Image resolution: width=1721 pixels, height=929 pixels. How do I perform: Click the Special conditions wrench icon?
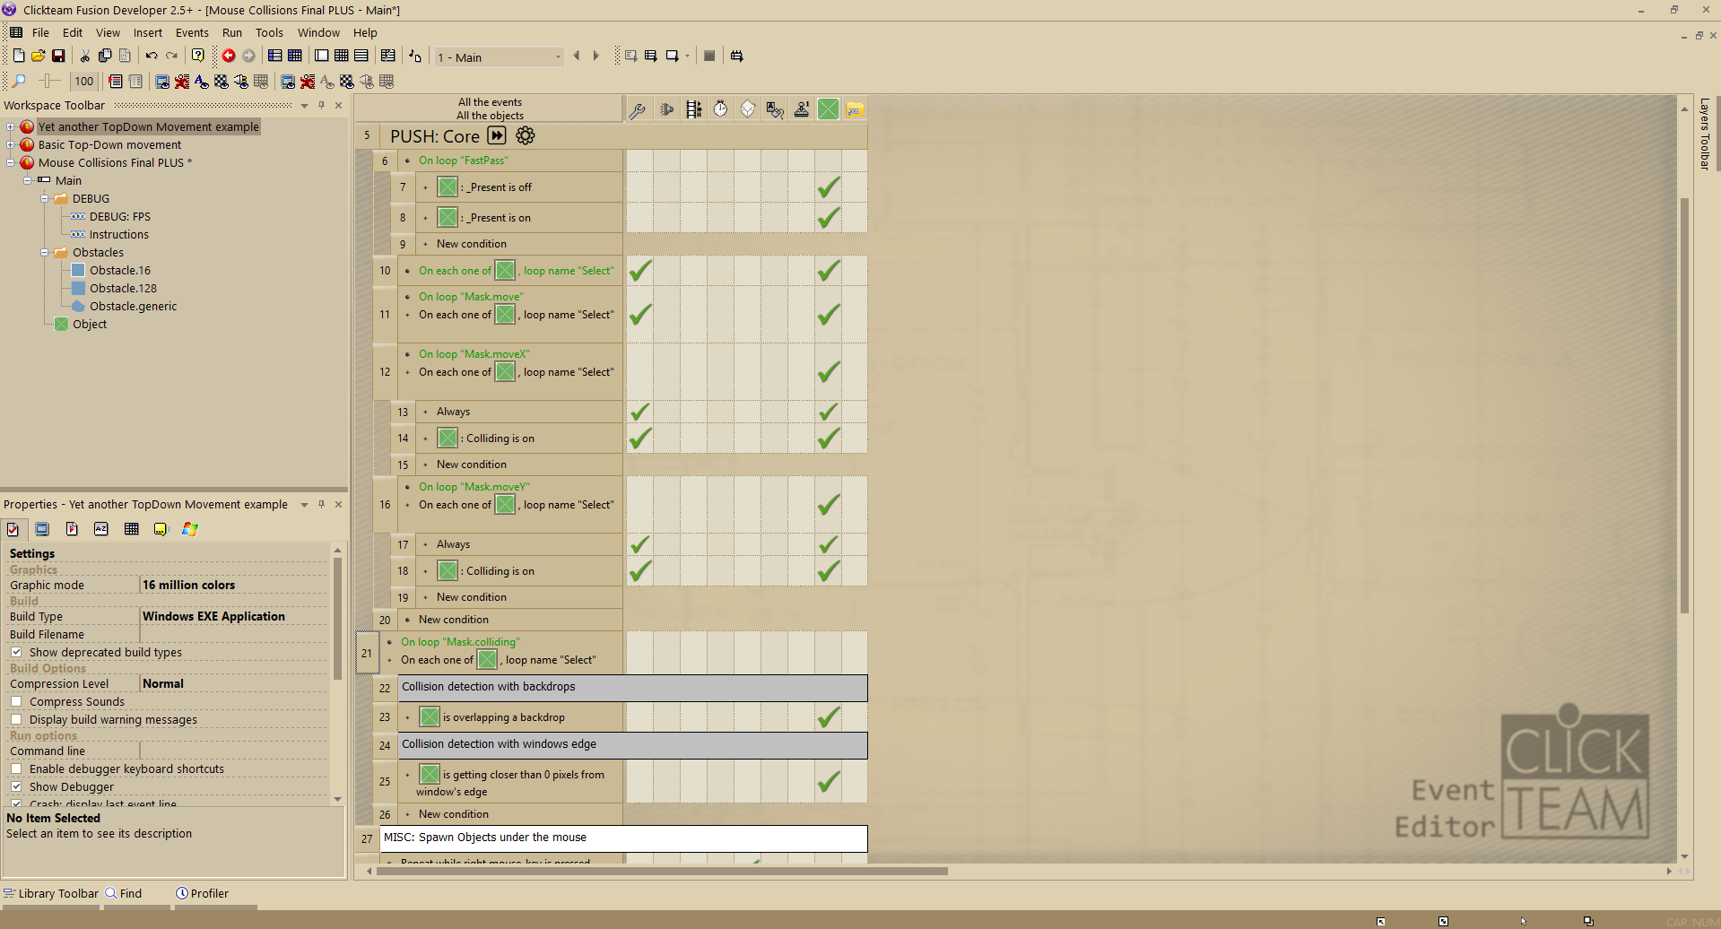[638, 109]
